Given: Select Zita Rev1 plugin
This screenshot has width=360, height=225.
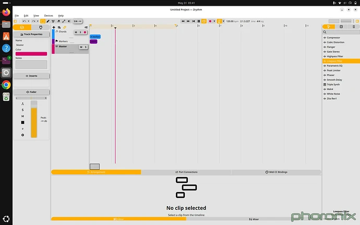Looking at the screenshot, I should tap(341, 99).
